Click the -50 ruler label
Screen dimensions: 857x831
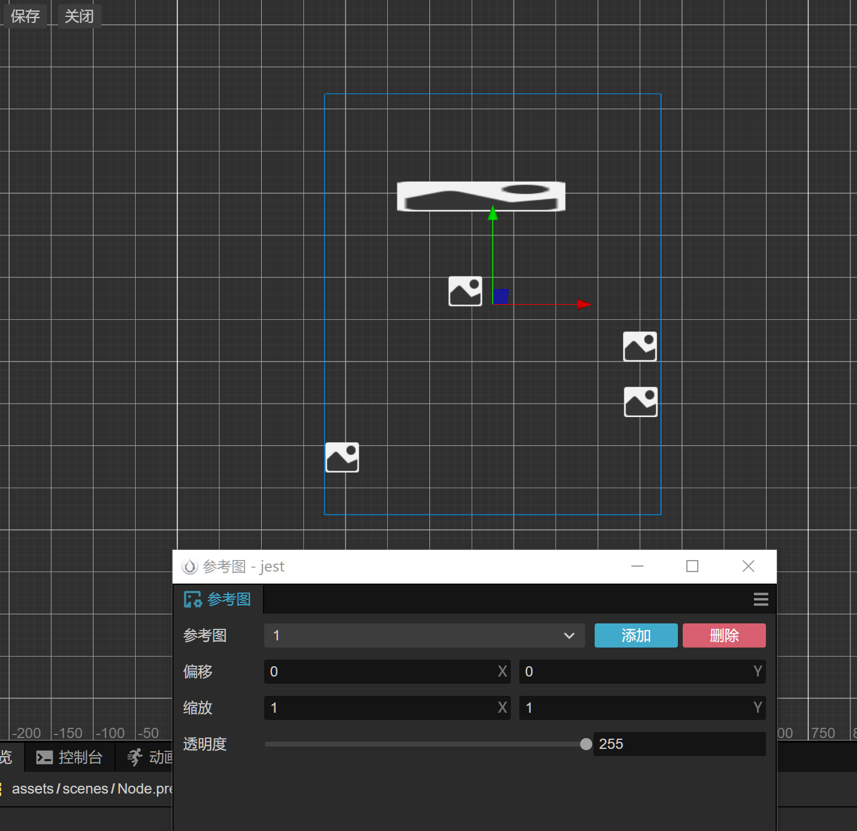(x=148, y=733)
